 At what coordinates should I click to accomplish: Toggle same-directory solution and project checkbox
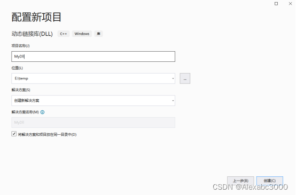pyautogui.click(x=14, y=134)
